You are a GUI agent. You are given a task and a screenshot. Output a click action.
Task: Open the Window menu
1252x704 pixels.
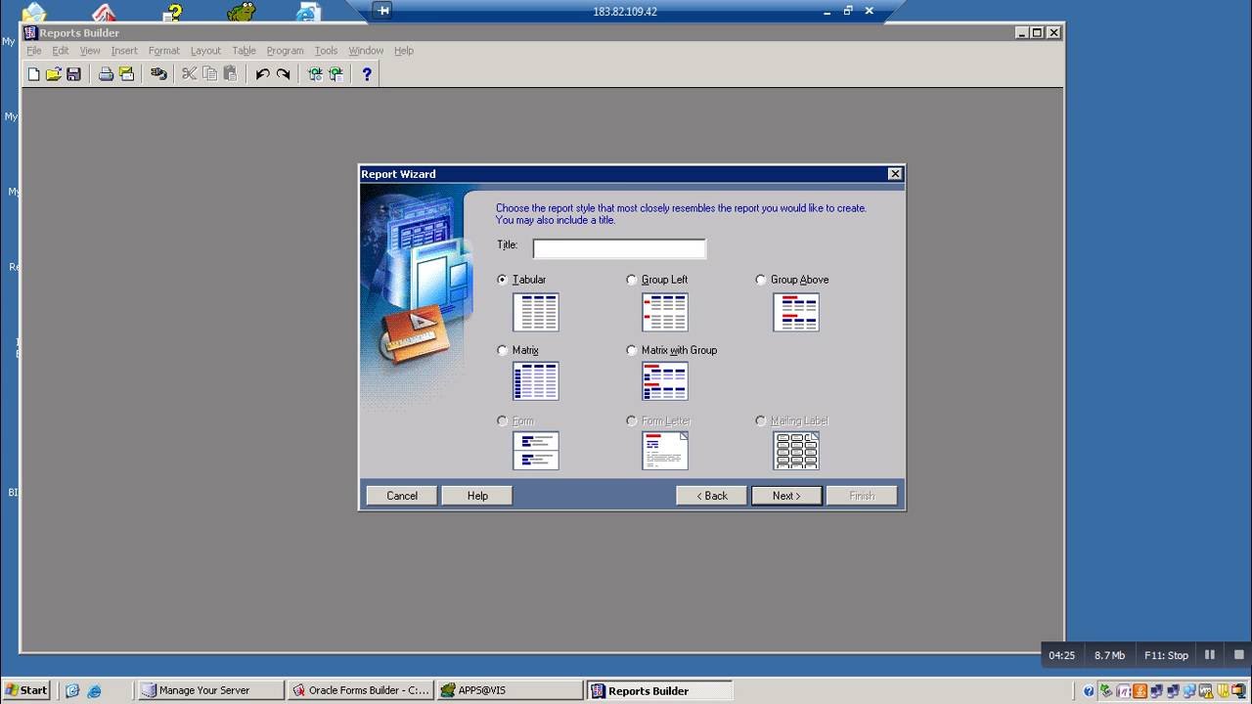[x=366, y=51]
